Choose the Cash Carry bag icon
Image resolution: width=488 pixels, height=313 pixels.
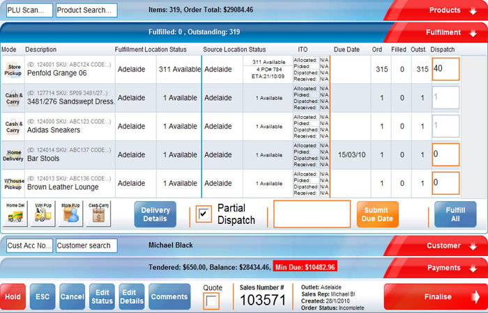98,214
